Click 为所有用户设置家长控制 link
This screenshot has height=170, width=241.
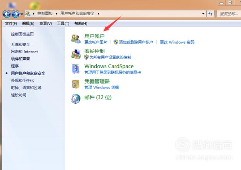tap(110, 57)
